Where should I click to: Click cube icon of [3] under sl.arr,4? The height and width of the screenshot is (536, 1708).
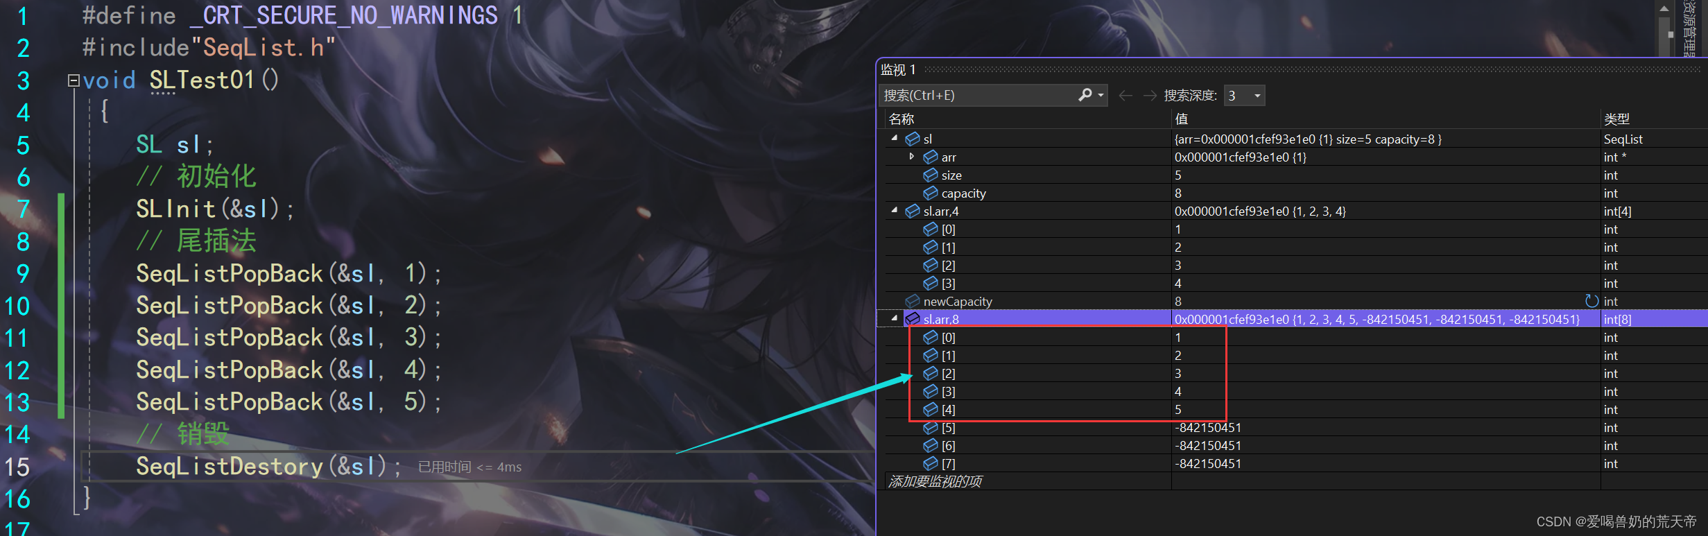931,283
